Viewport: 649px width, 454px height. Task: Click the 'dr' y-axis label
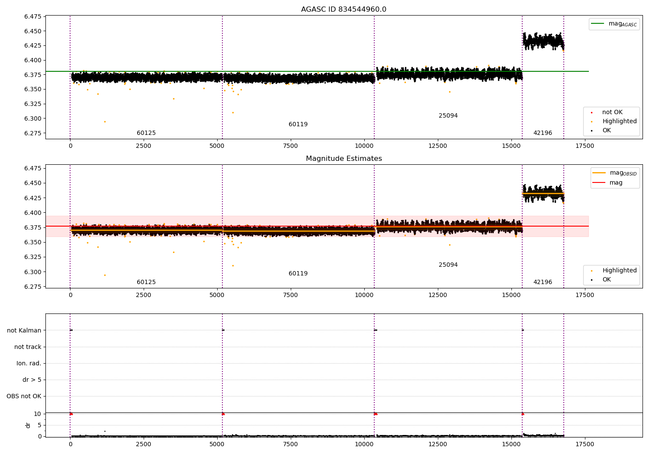[x=28, y=425]
